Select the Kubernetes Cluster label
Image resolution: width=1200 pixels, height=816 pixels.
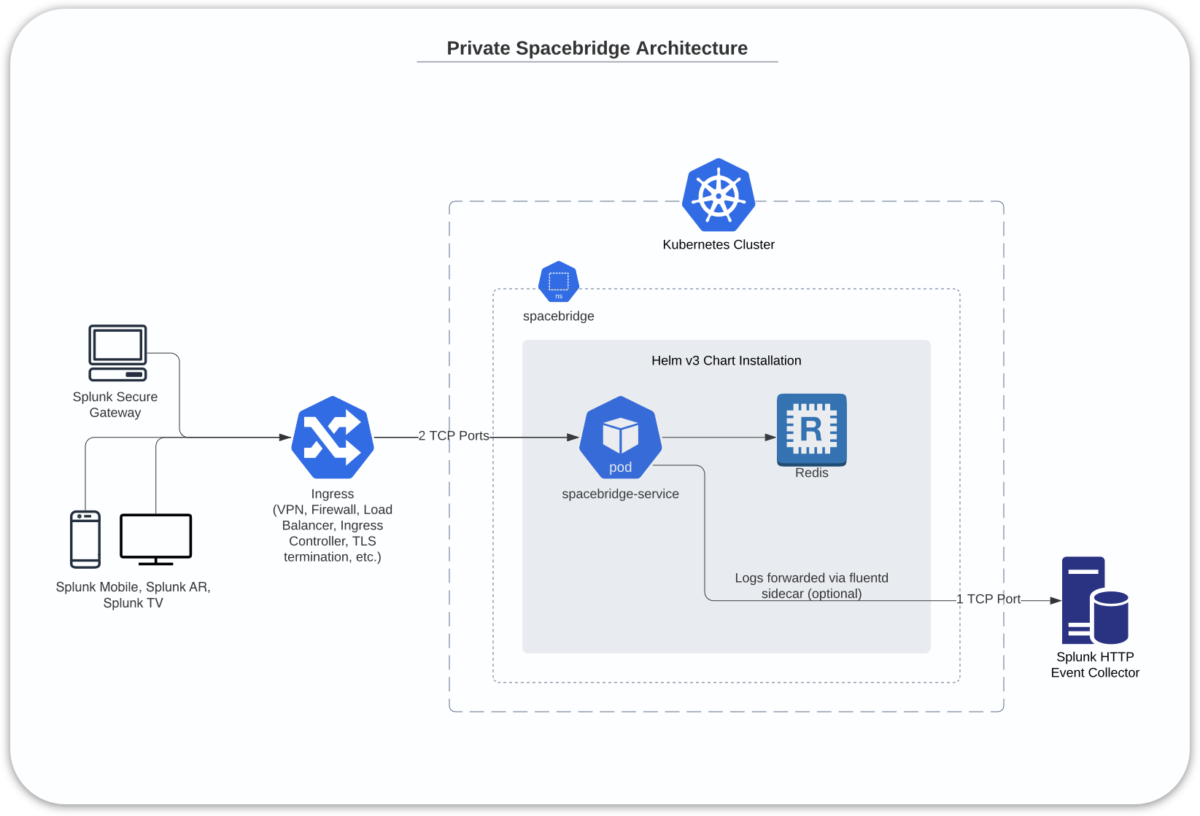(719, 245)
